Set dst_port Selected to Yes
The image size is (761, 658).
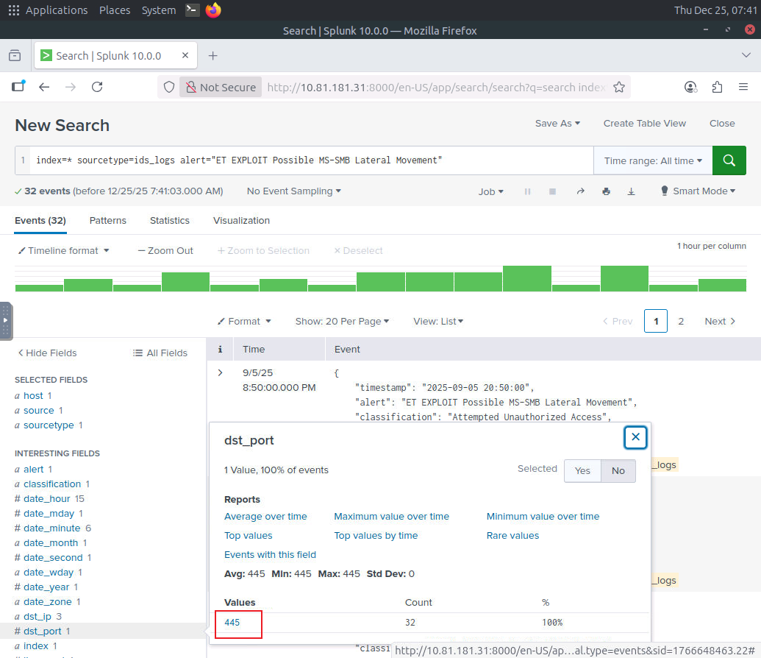[582, 471]
